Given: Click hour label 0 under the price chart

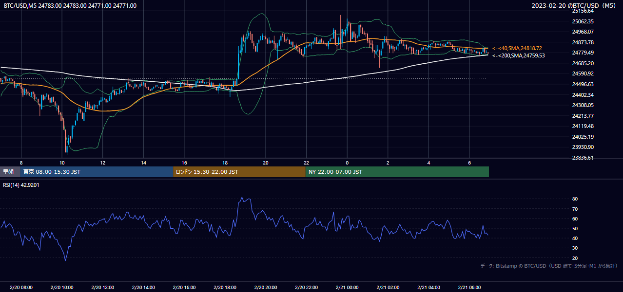Looking at the screenshot, I should pos(347,163).
